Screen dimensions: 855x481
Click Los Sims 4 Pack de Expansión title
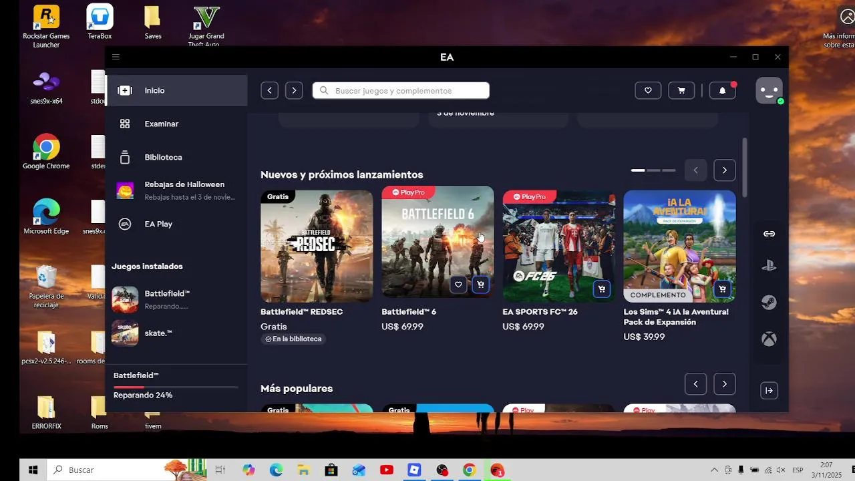[x=676, y=317]
